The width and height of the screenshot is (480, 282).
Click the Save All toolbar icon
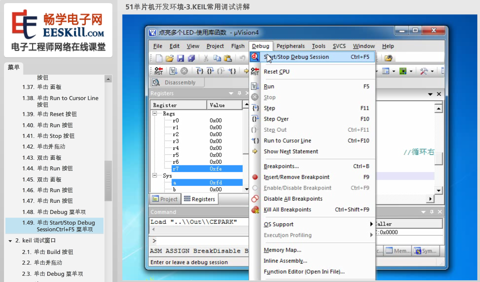tap(191, 58)
